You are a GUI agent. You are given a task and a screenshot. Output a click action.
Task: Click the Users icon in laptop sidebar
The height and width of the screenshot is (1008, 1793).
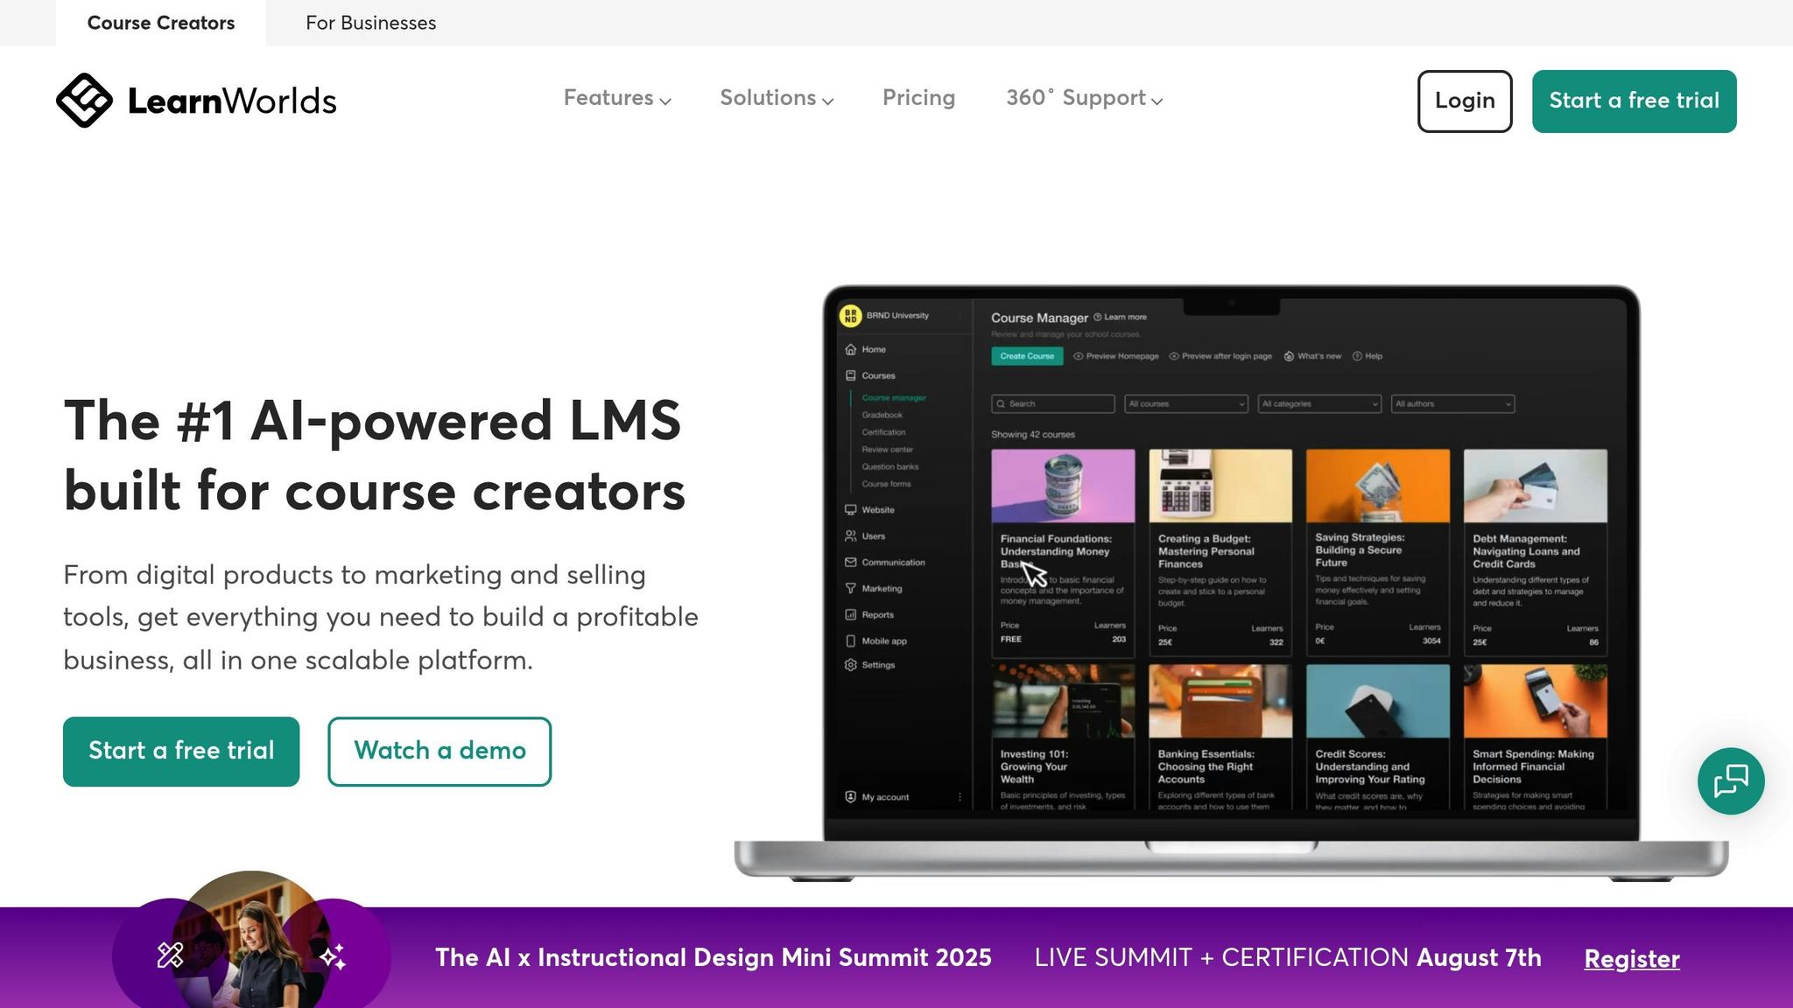(850, 535)
